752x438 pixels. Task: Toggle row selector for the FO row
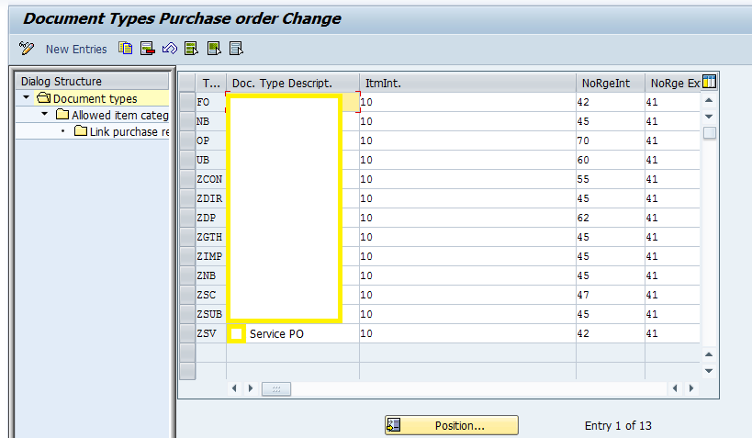point(187,103)
